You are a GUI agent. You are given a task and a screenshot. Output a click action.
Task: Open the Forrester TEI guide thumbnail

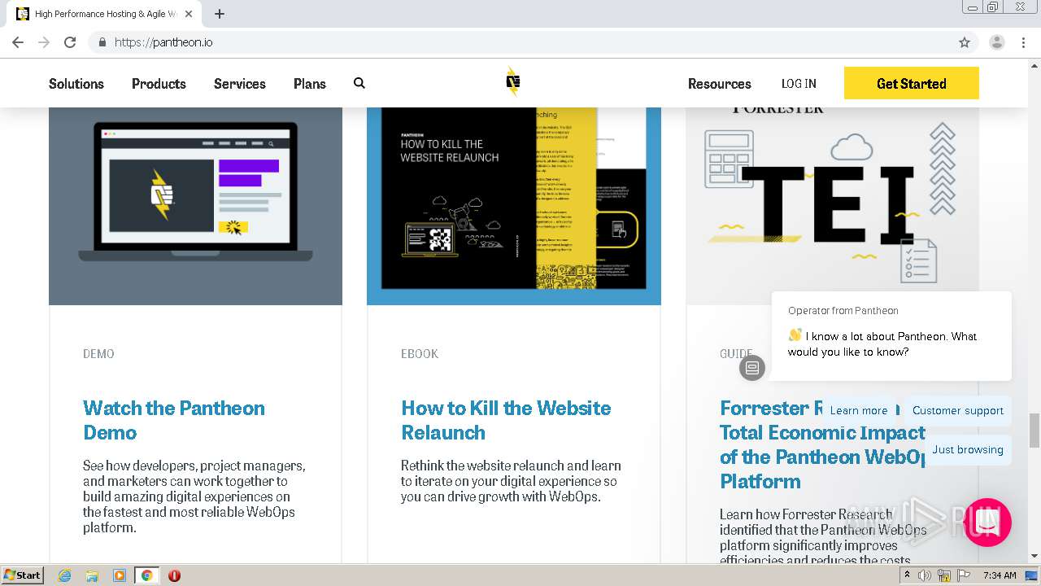(833, 206)
